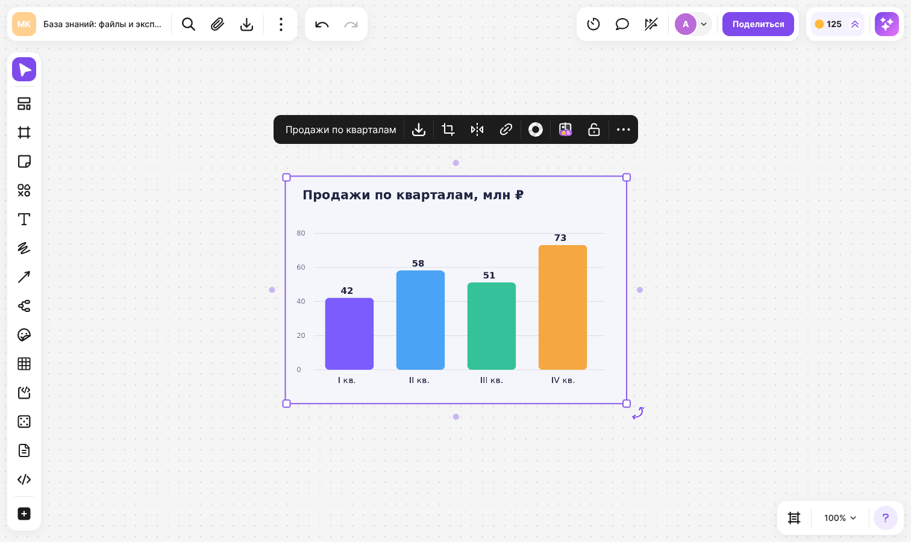
Task: Flip the selected image horizontally
Action: 477,129
